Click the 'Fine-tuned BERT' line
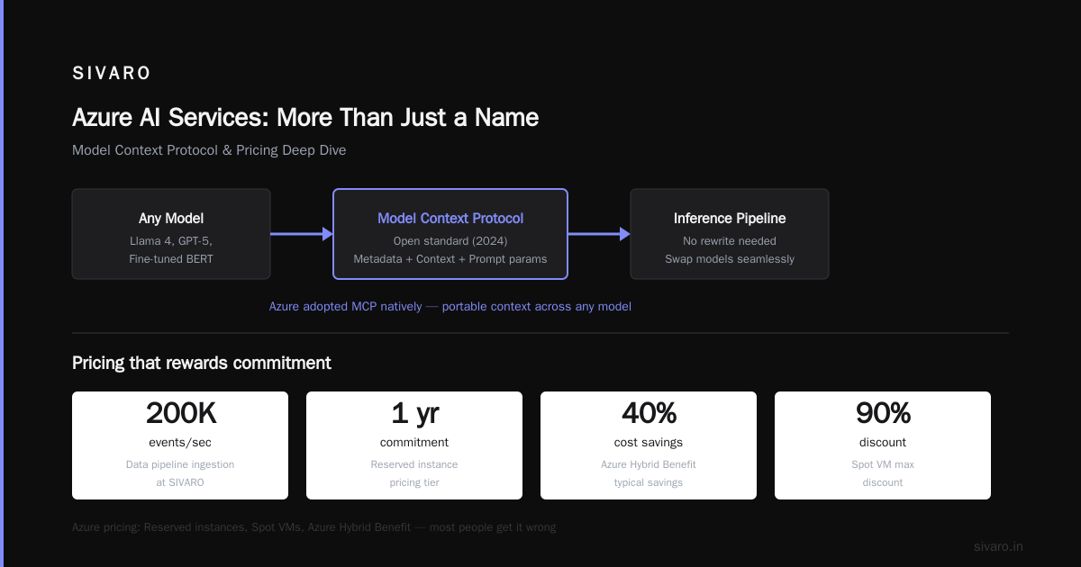Screen dimensions: 1081x567 tap(171, 259)
